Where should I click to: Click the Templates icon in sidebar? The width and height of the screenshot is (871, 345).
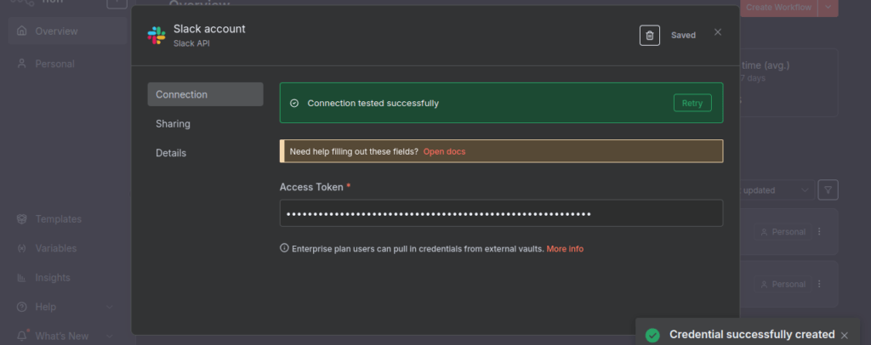pyautogui.click(x=22, y=219)
